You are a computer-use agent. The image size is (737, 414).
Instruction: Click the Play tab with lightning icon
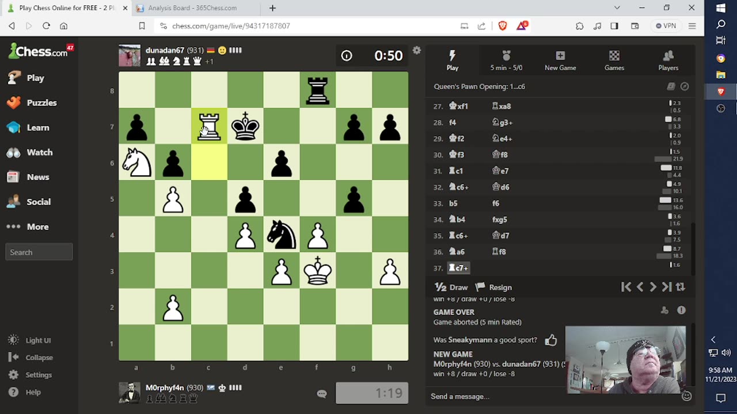[x=453, y=60]
